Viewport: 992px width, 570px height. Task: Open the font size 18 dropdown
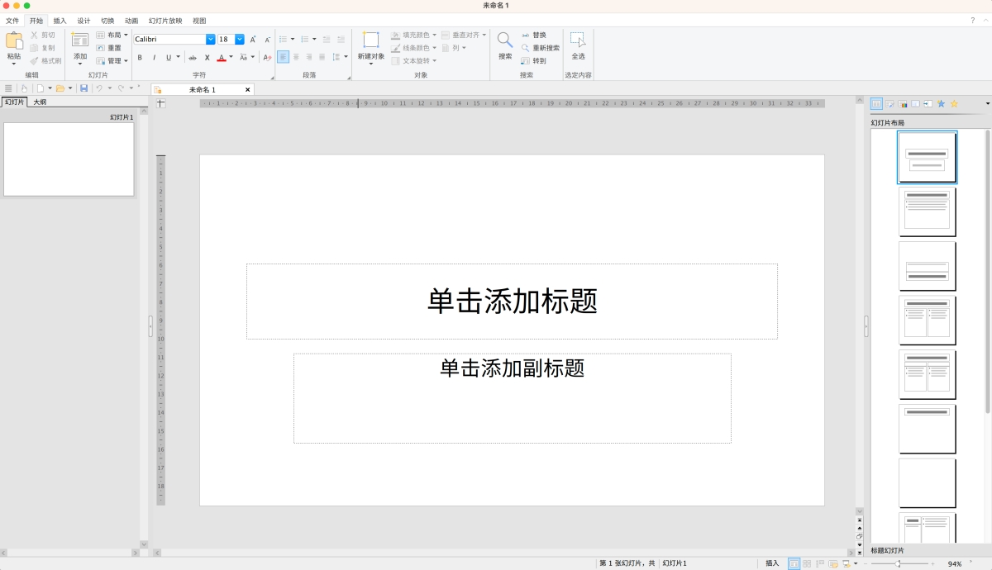pyautogui.click(x=240, y=39)
